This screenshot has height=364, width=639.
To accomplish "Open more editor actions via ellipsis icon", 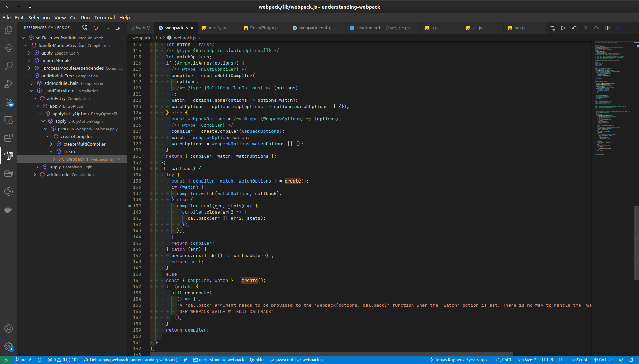I will [630, 28].
